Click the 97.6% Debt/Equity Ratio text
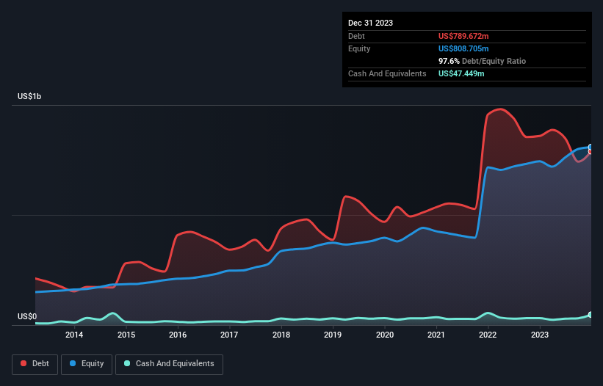 tap(482, 61)
